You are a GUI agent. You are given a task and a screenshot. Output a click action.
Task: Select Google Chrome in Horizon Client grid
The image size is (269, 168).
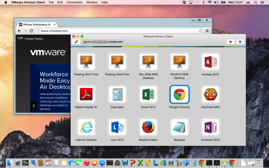point(179,94)
